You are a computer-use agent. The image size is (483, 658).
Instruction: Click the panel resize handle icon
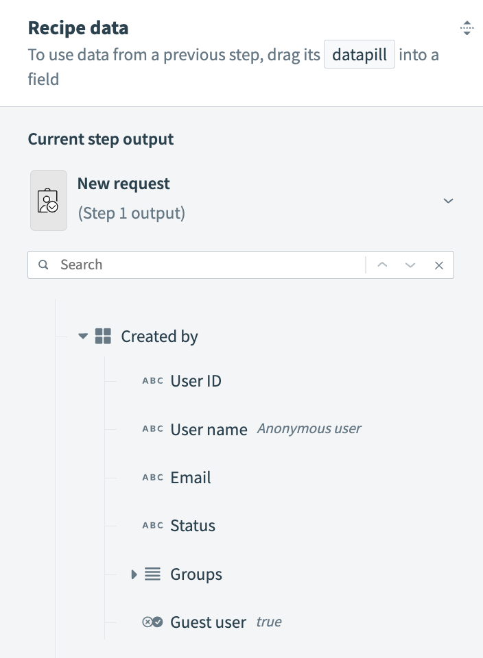(467, 28)
